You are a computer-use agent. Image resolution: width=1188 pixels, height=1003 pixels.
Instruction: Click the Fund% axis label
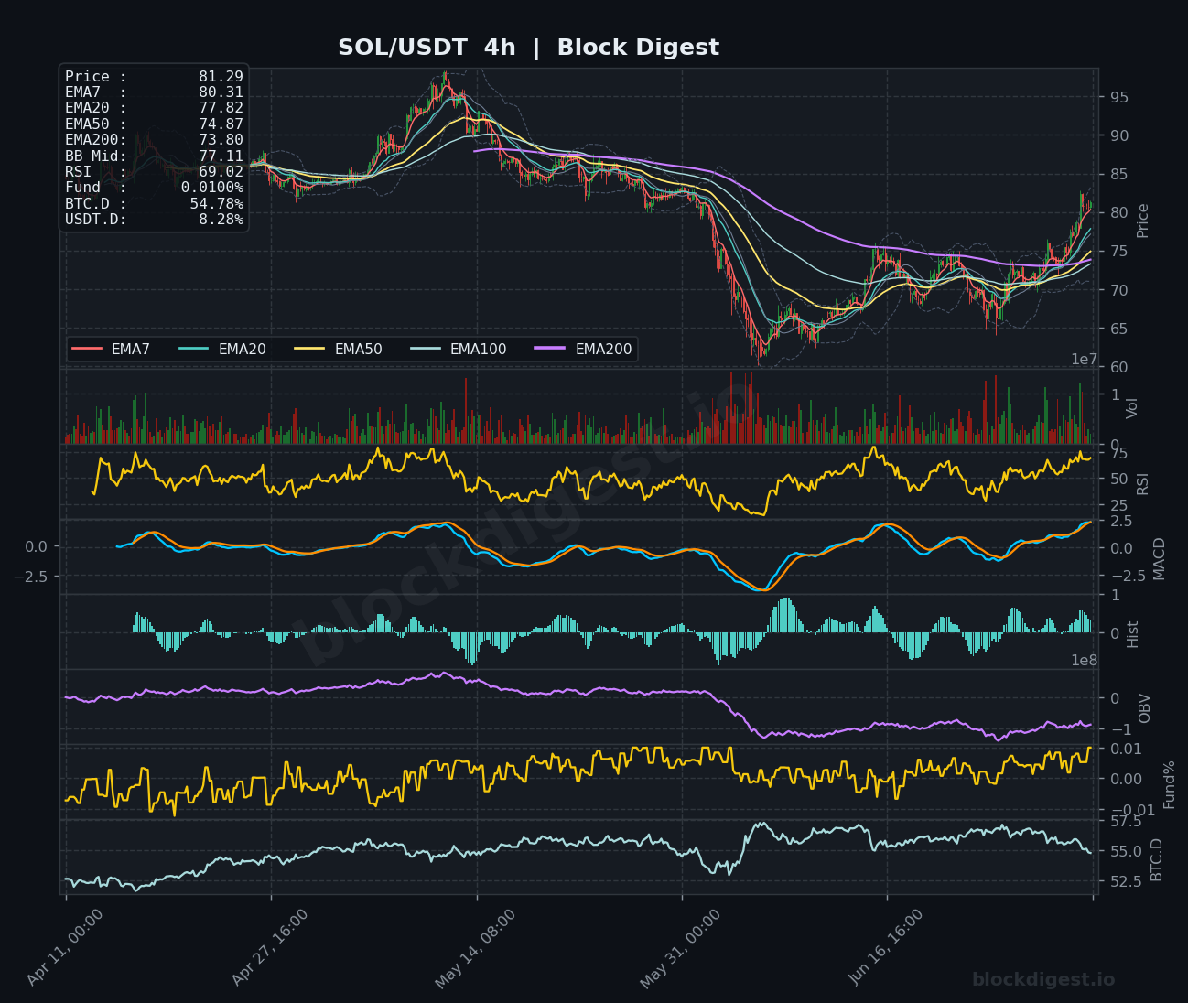1169,784
